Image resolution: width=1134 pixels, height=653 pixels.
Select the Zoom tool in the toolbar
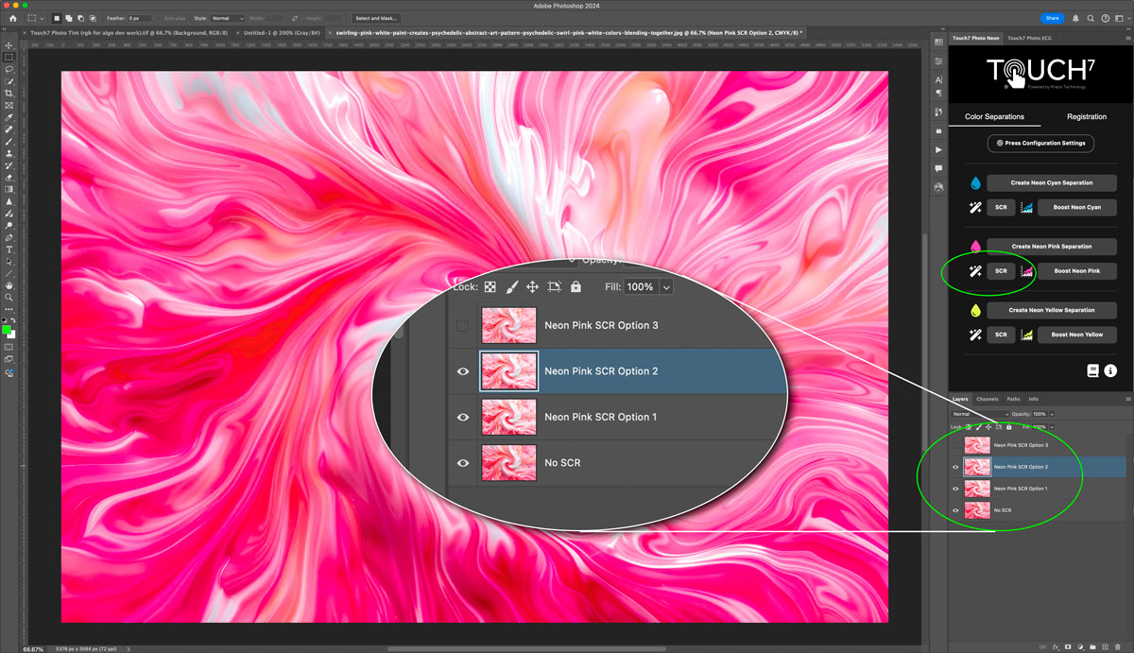pyautogui.click(x=9, y=297)
